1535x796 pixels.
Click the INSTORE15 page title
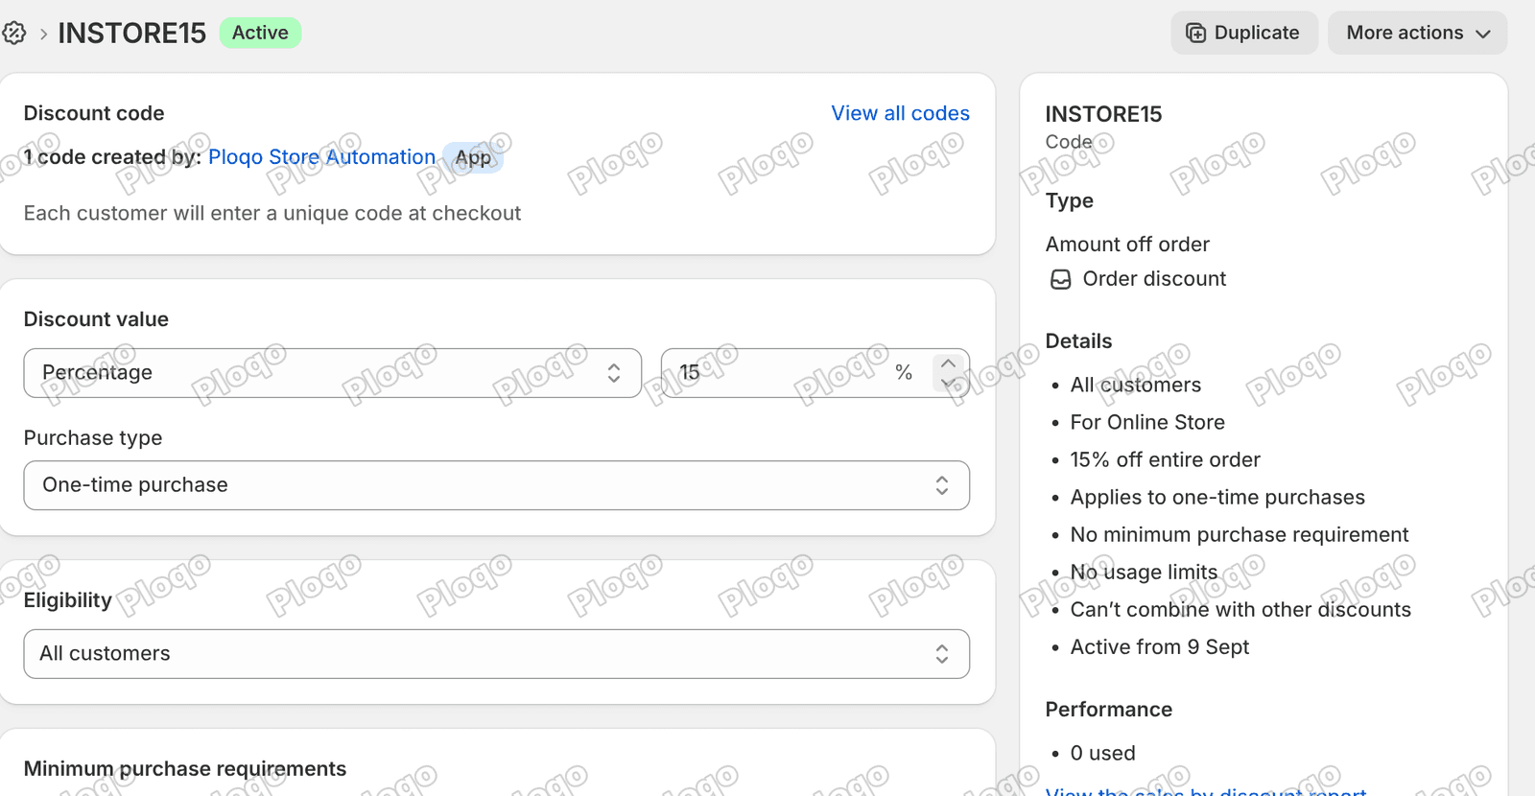[131, 34]
